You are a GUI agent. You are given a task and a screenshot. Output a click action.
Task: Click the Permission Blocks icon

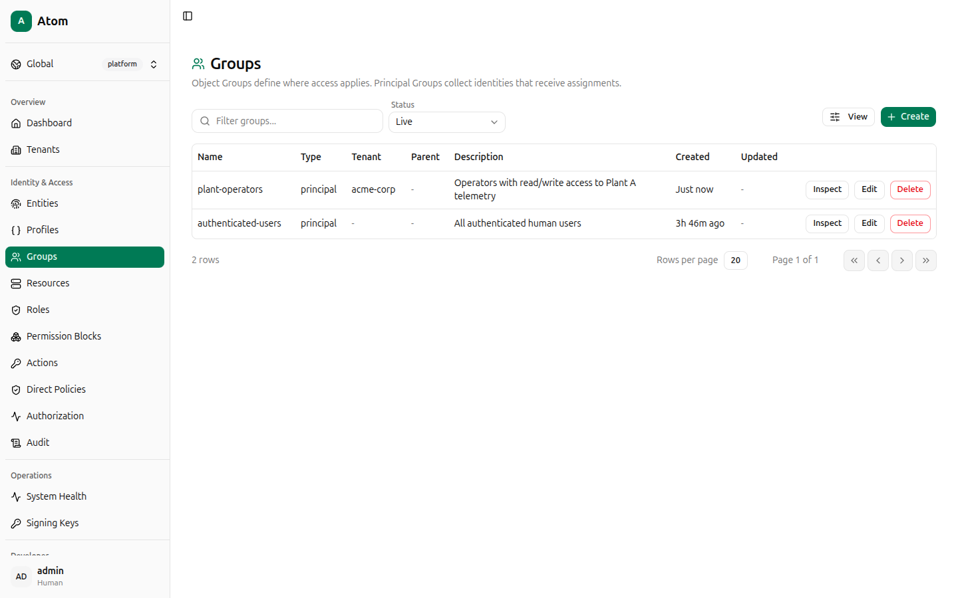coord(16,337)
